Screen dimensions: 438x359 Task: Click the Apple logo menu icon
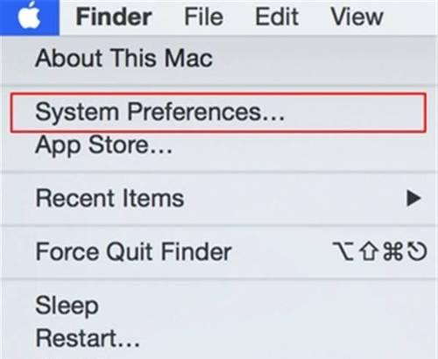point(29,17)
